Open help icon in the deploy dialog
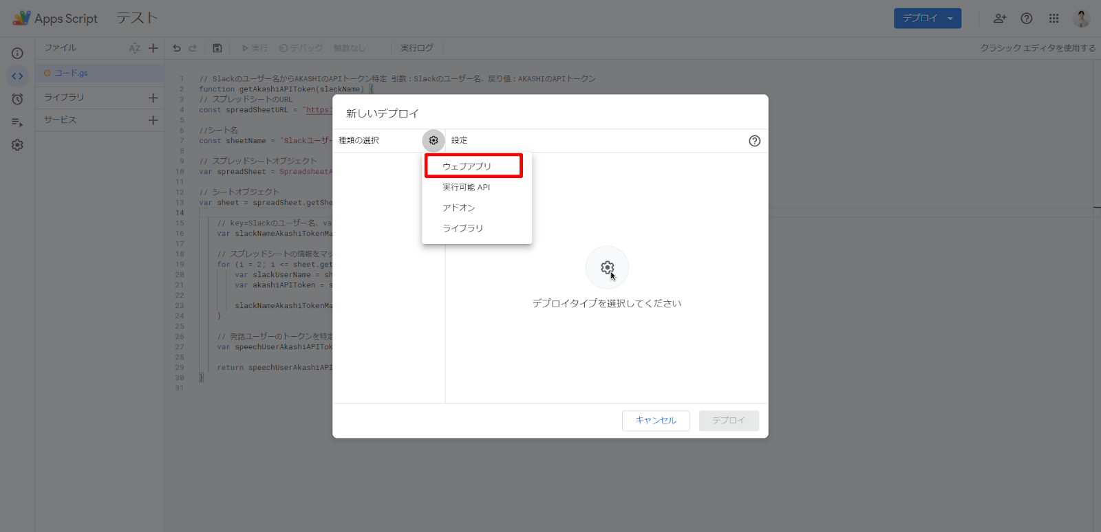This screenshot has width=1101, height=532. click(x=754, y=141)
